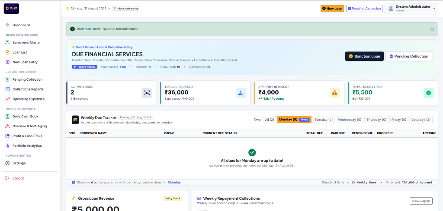This screenshot has height=211, width=443.
Task: Click the Daily Cash Book icon
Action: click(7, 117)
